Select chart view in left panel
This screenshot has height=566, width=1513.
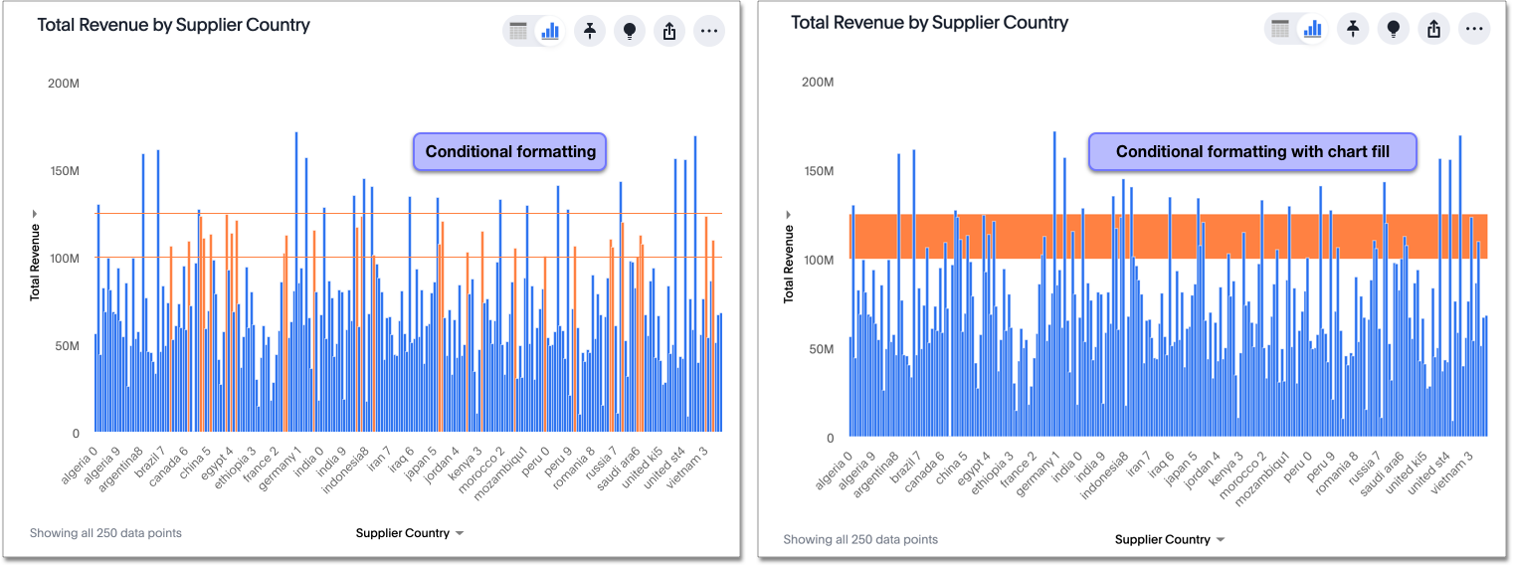tap(550, 32)
